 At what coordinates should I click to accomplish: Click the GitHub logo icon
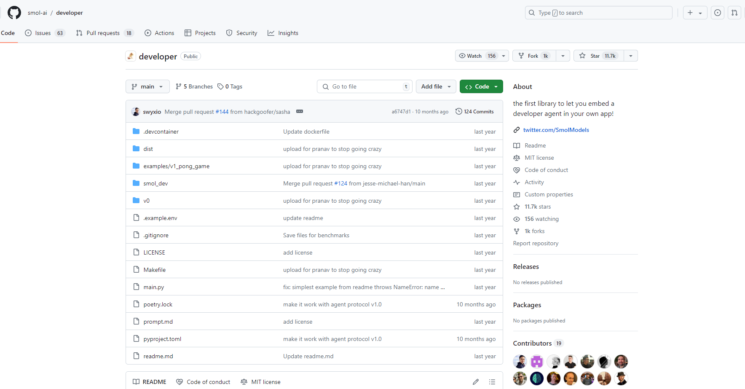(14, 13)
